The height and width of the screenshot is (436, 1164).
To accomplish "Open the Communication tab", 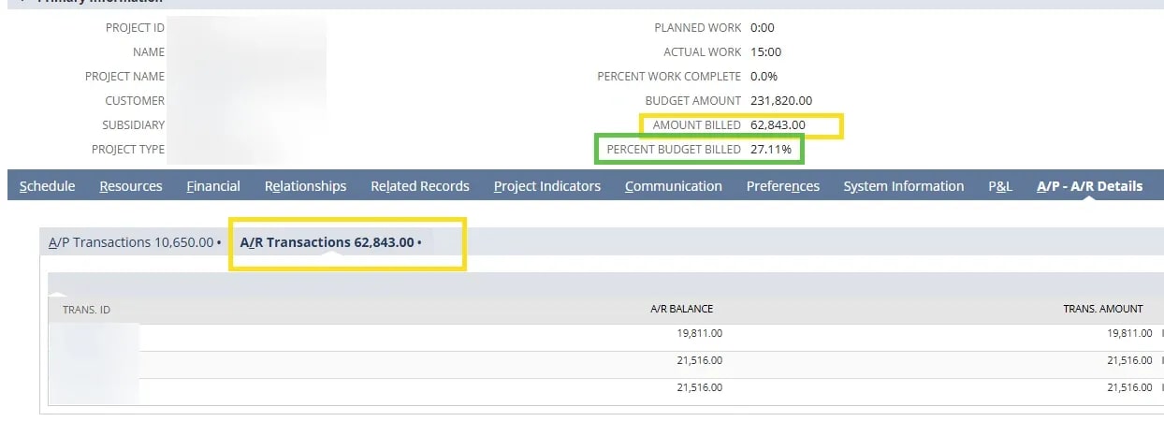I will [x=674, y=186].
